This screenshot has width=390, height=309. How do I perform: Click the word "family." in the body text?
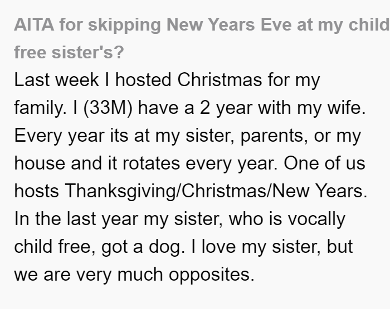(40, 108)
